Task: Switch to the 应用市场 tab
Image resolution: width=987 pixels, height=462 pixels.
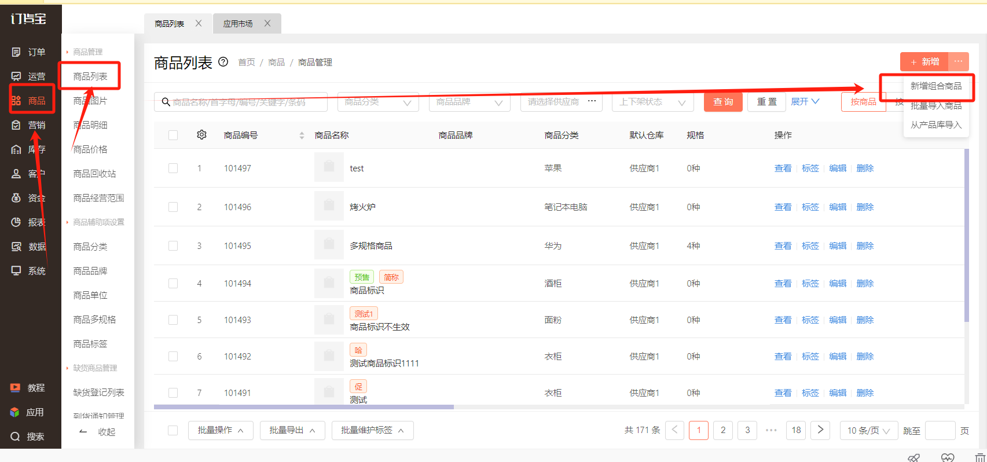Action: click(x=238, y=24)
